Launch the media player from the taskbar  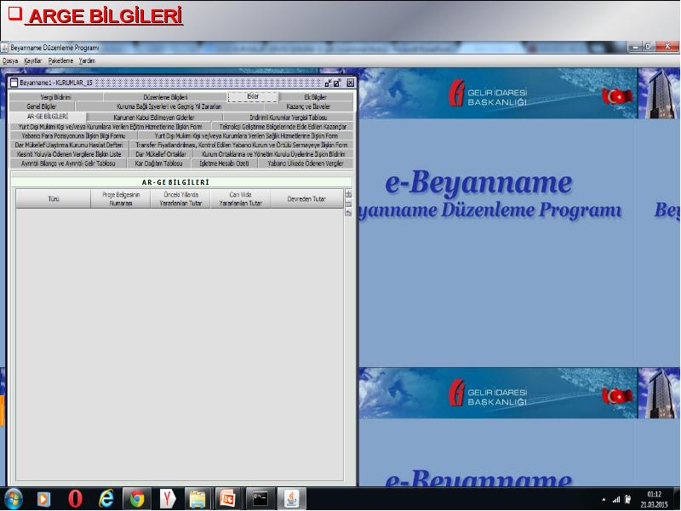[43, 499]
